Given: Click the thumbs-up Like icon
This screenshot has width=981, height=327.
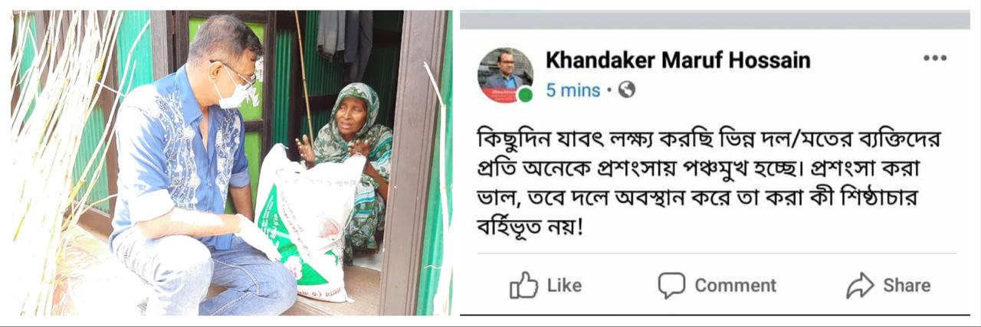Looking at the screenshot, I should point(523,286).
